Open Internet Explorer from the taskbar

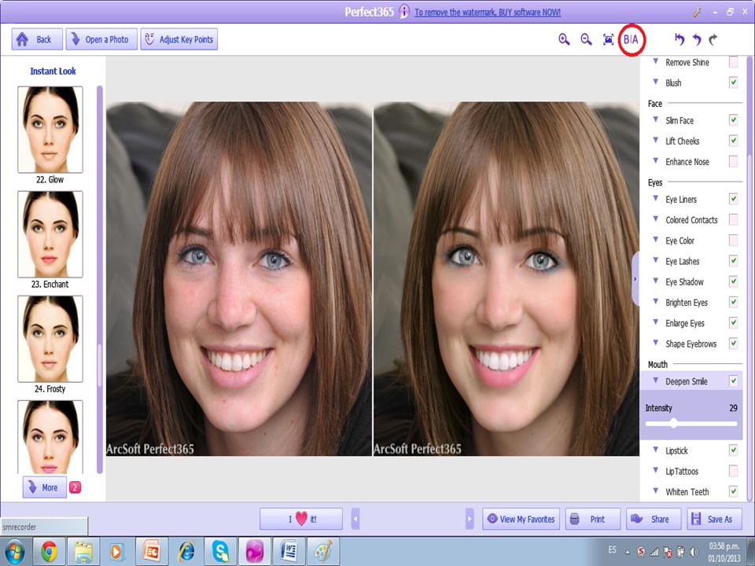click(x=186, y=551)
